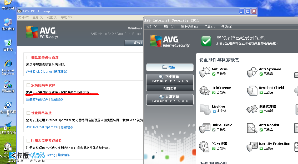Open 帮助 menu in AVG PC Tuneup
This screenshot has width=298, height=164.
[x=66, y=17]
